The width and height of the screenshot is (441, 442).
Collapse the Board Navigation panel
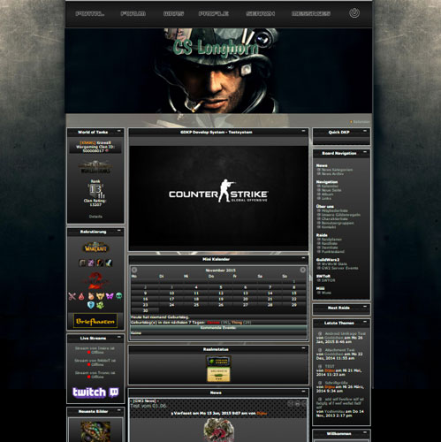[x=365, y=152]
